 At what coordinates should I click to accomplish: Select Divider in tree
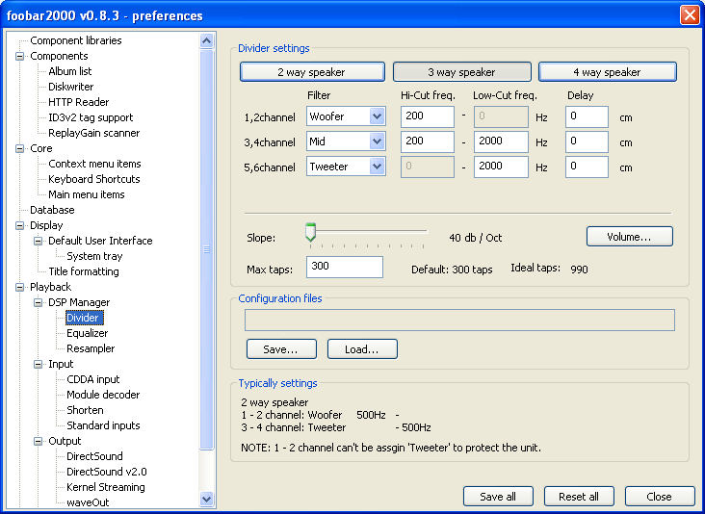(85, 318)
